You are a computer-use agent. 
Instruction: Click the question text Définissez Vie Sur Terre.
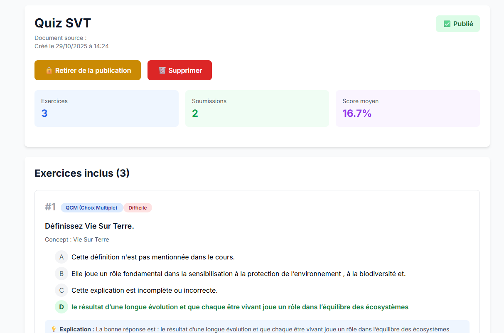coord(89,226)
